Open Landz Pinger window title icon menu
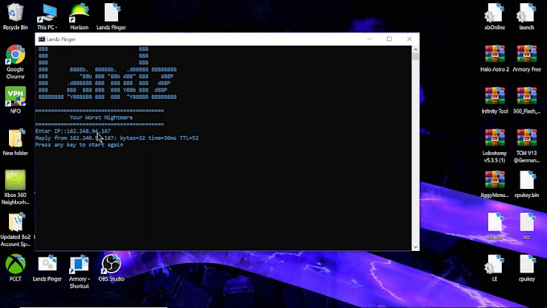This screenshot has width=547, height=308. [x=42, y=39]
